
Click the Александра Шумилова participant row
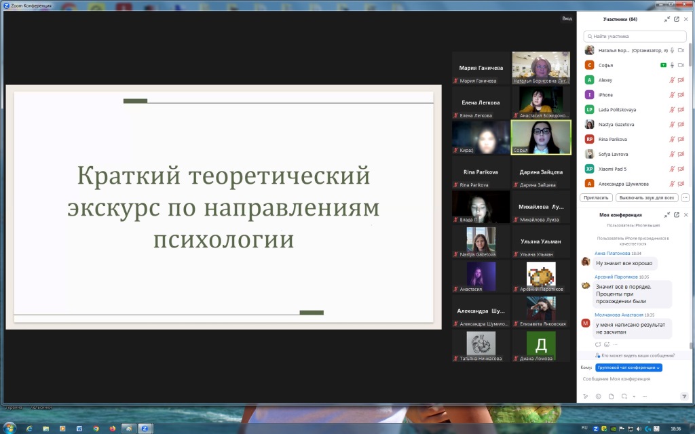[x=635, y=184]
